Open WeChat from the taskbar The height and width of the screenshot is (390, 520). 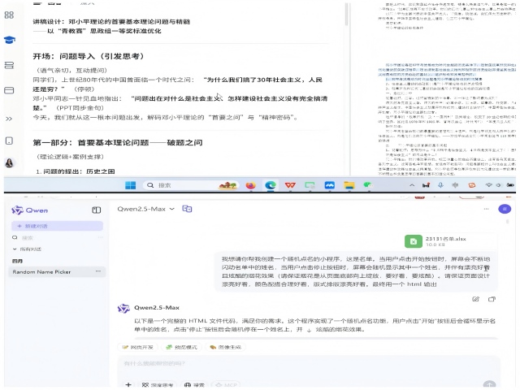pyautogui.click(x=368, y=185)
